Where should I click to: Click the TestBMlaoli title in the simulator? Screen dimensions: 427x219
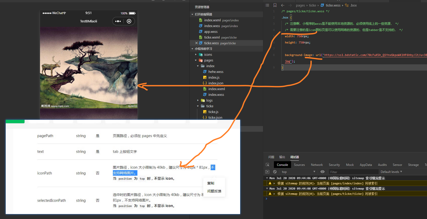[89, 21]
